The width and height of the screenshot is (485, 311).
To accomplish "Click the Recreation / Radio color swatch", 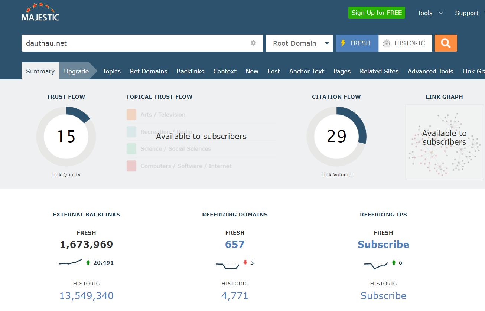I will (131, 132).
